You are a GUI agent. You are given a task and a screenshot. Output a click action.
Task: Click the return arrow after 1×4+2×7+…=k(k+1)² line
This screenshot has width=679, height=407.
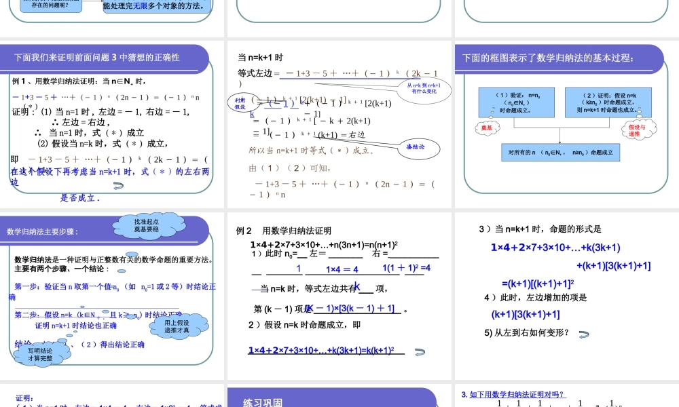(x=420, y=352)
